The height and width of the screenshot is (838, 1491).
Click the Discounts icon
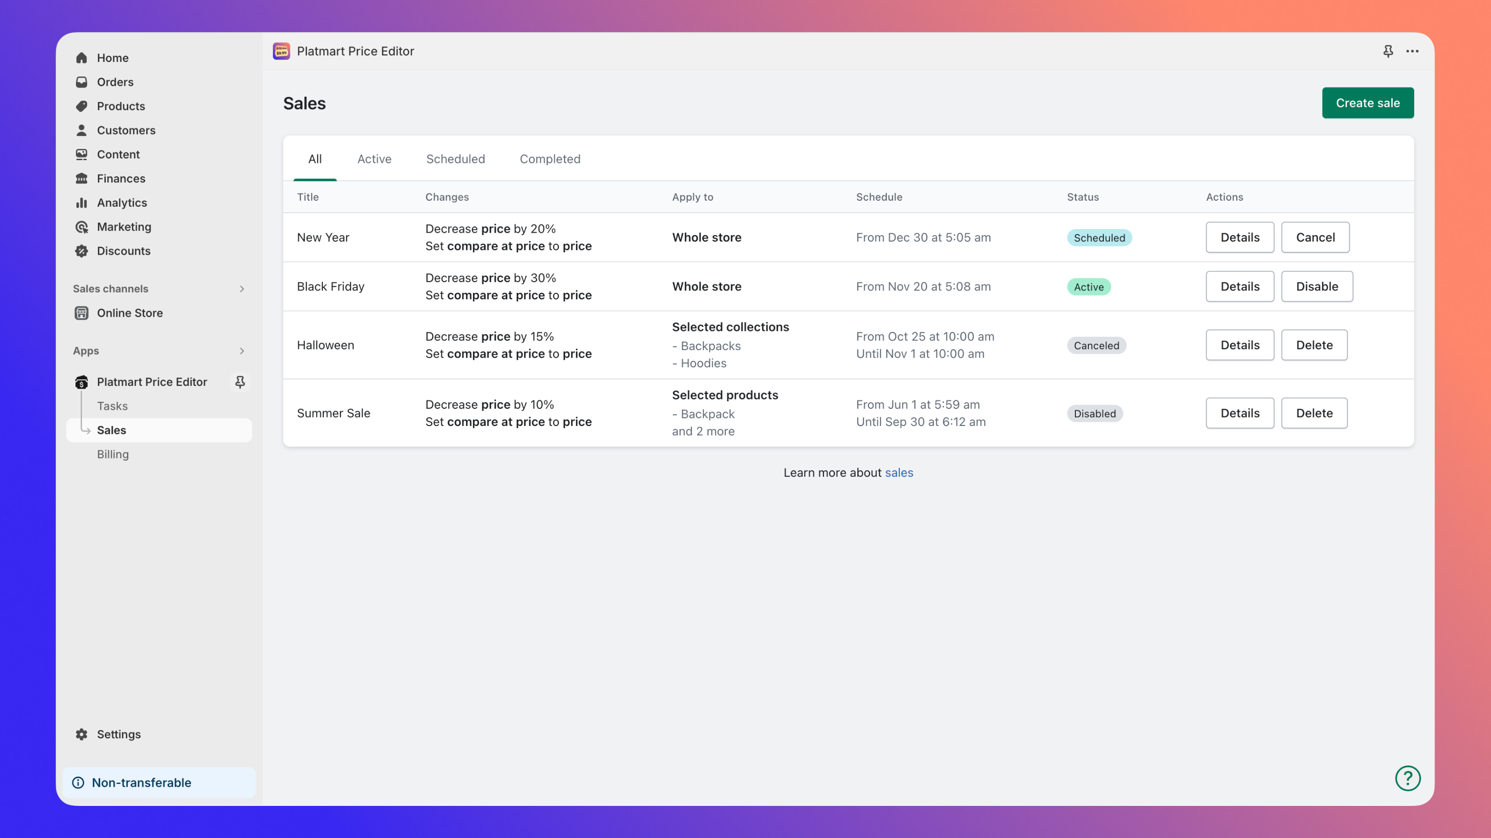[x=82, y=251]
